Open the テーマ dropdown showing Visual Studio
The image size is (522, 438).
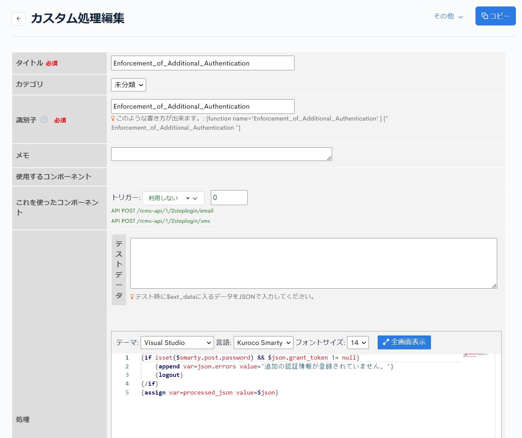(x=177, y=343)
